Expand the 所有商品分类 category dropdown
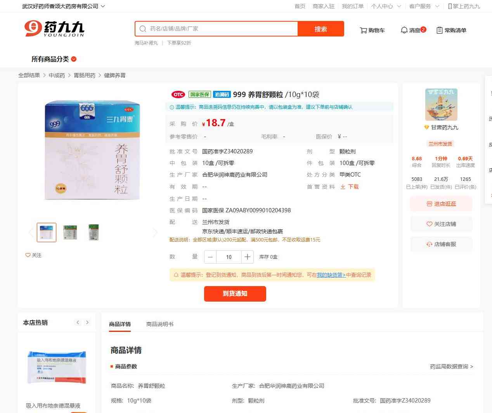 [74, 59]
